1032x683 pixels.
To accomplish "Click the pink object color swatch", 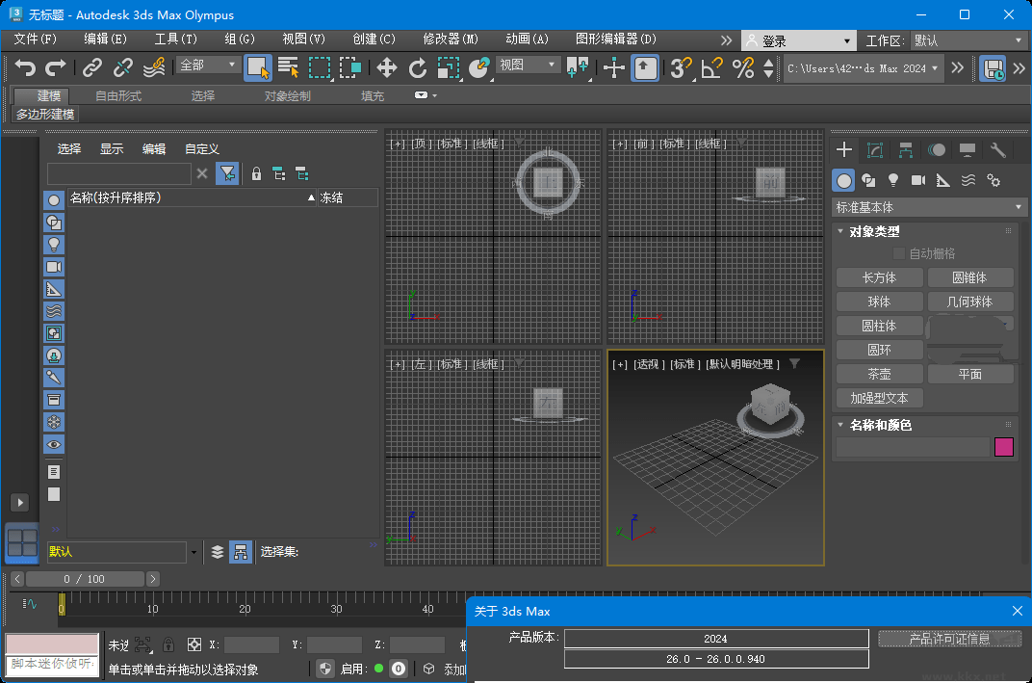I will tap(1004, 447).
